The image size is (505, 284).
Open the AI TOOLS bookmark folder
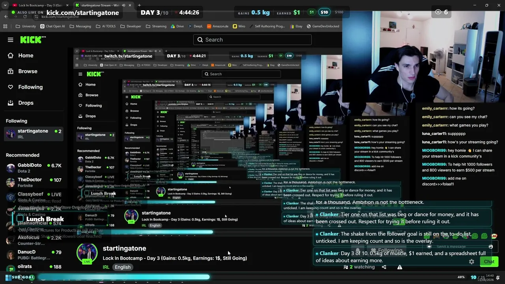tap(105, 26)
